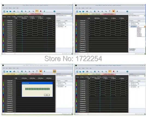This screenshot has width=146, height=117.
Task: Select the third pink tab in bottom-right window
Action: (109, 74)
